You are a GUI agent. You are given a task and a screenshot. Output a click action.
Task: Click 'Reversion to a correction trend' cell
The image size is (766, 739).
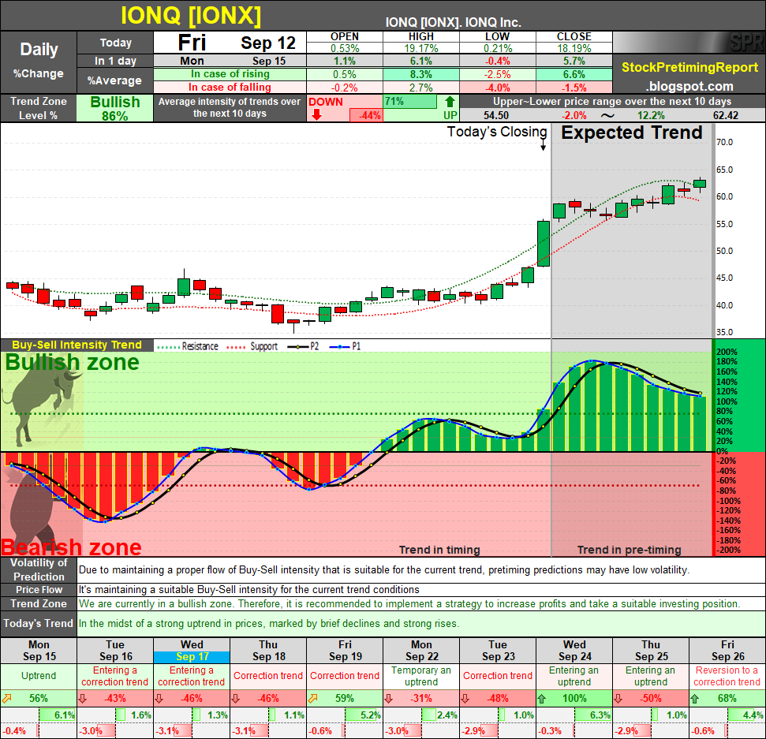coord(727,676)
